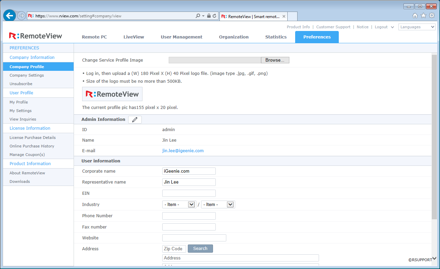
Task: Open the Organization tab
Action: (x=234, y=37)
